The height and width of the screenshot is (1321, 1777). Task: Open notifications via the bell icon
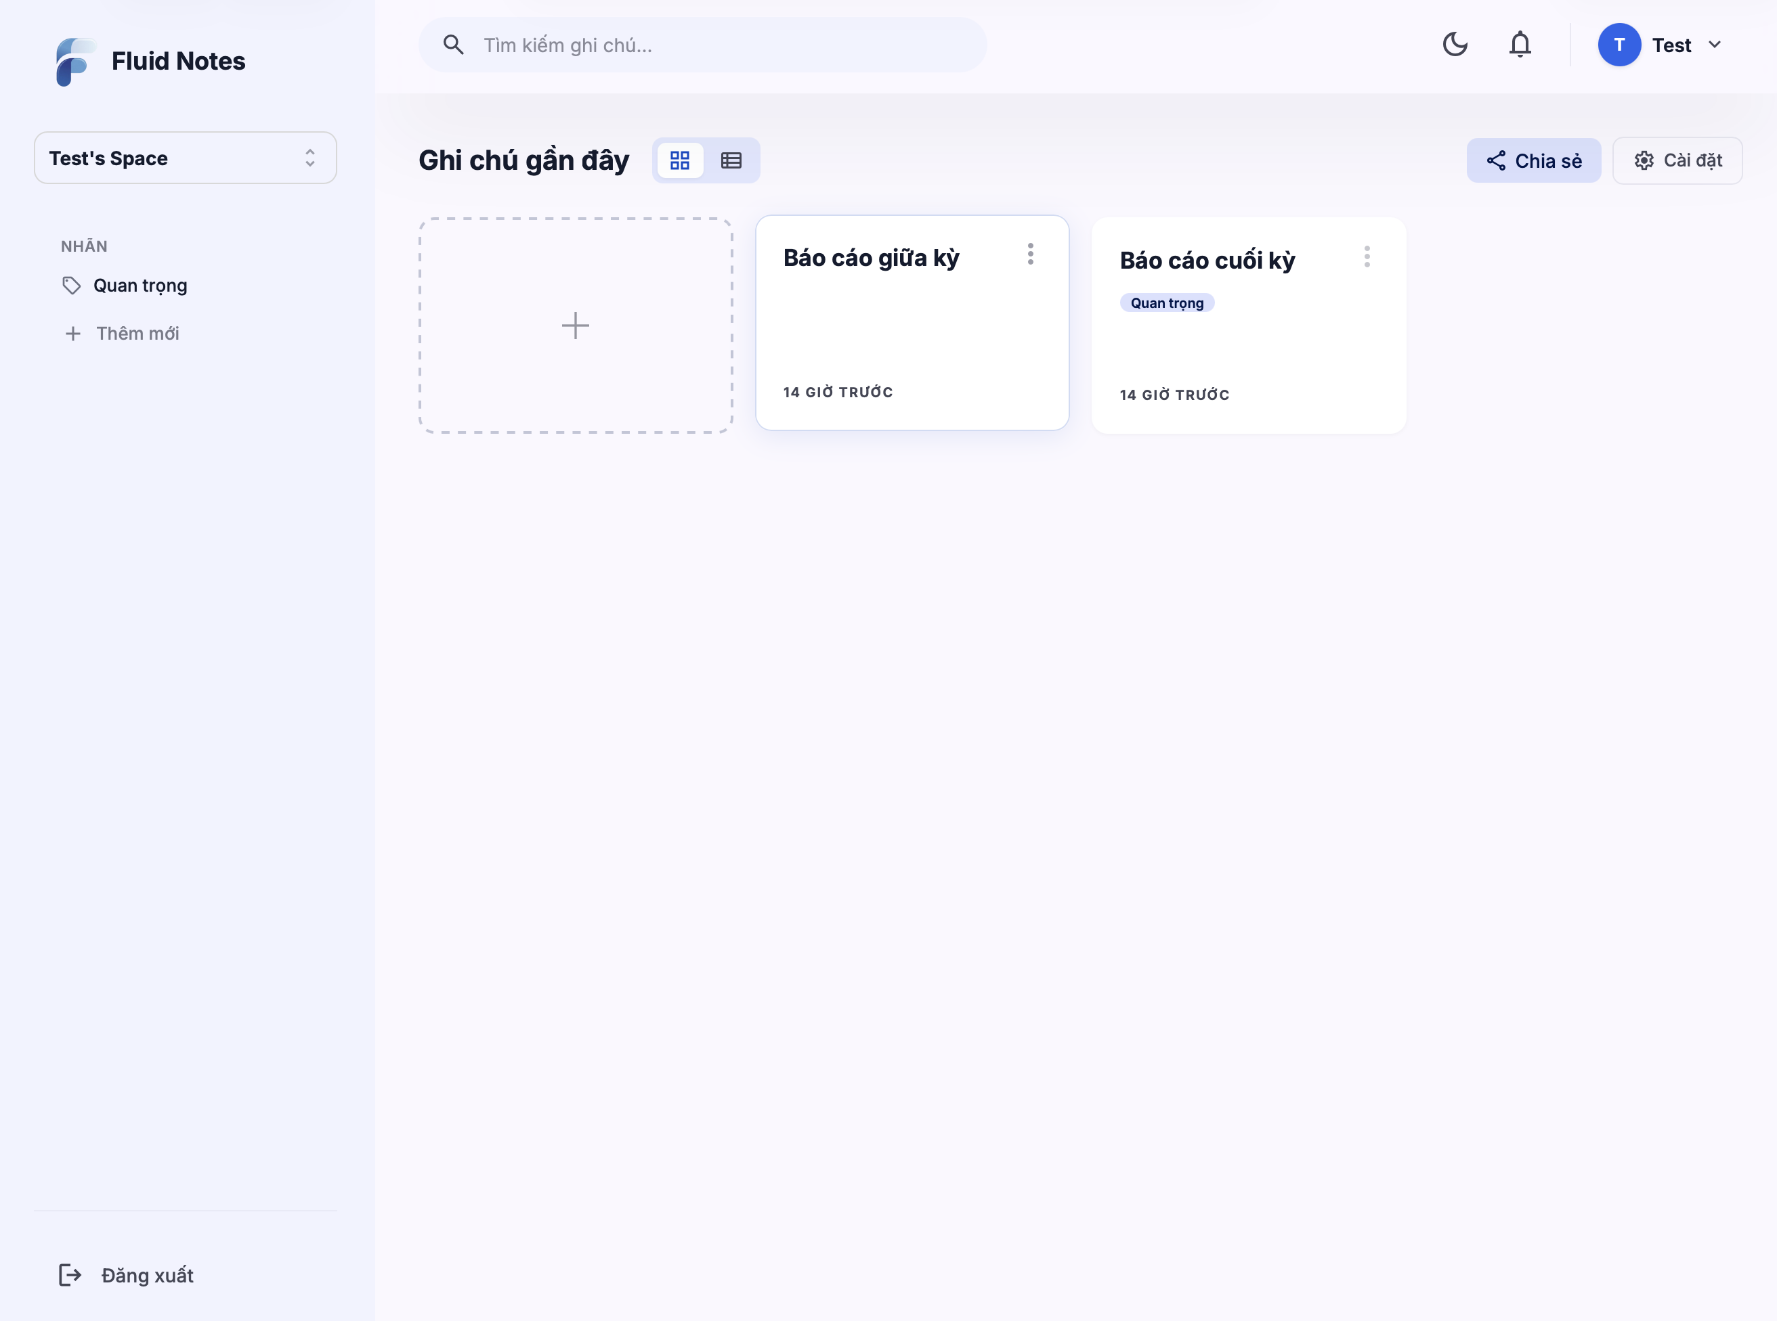click(1520, 45)
